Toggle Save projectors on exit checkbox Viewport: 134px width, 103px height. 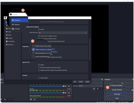33,53
